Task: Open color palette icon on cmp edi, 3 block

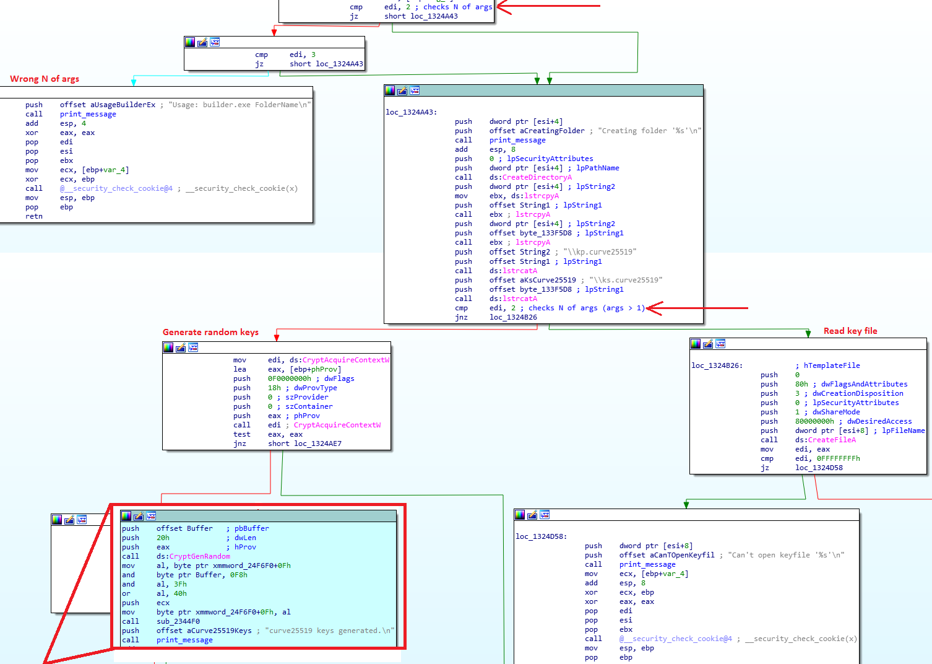Action: coord(189,41)
